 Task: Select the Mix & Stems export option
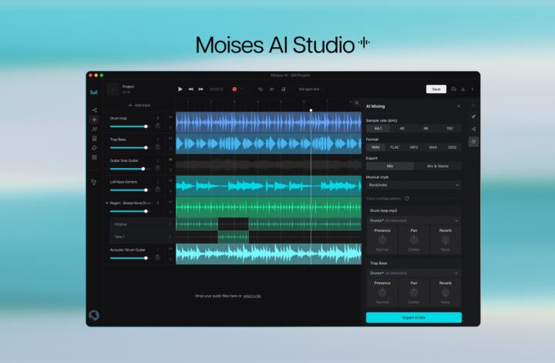pos(438,166)
